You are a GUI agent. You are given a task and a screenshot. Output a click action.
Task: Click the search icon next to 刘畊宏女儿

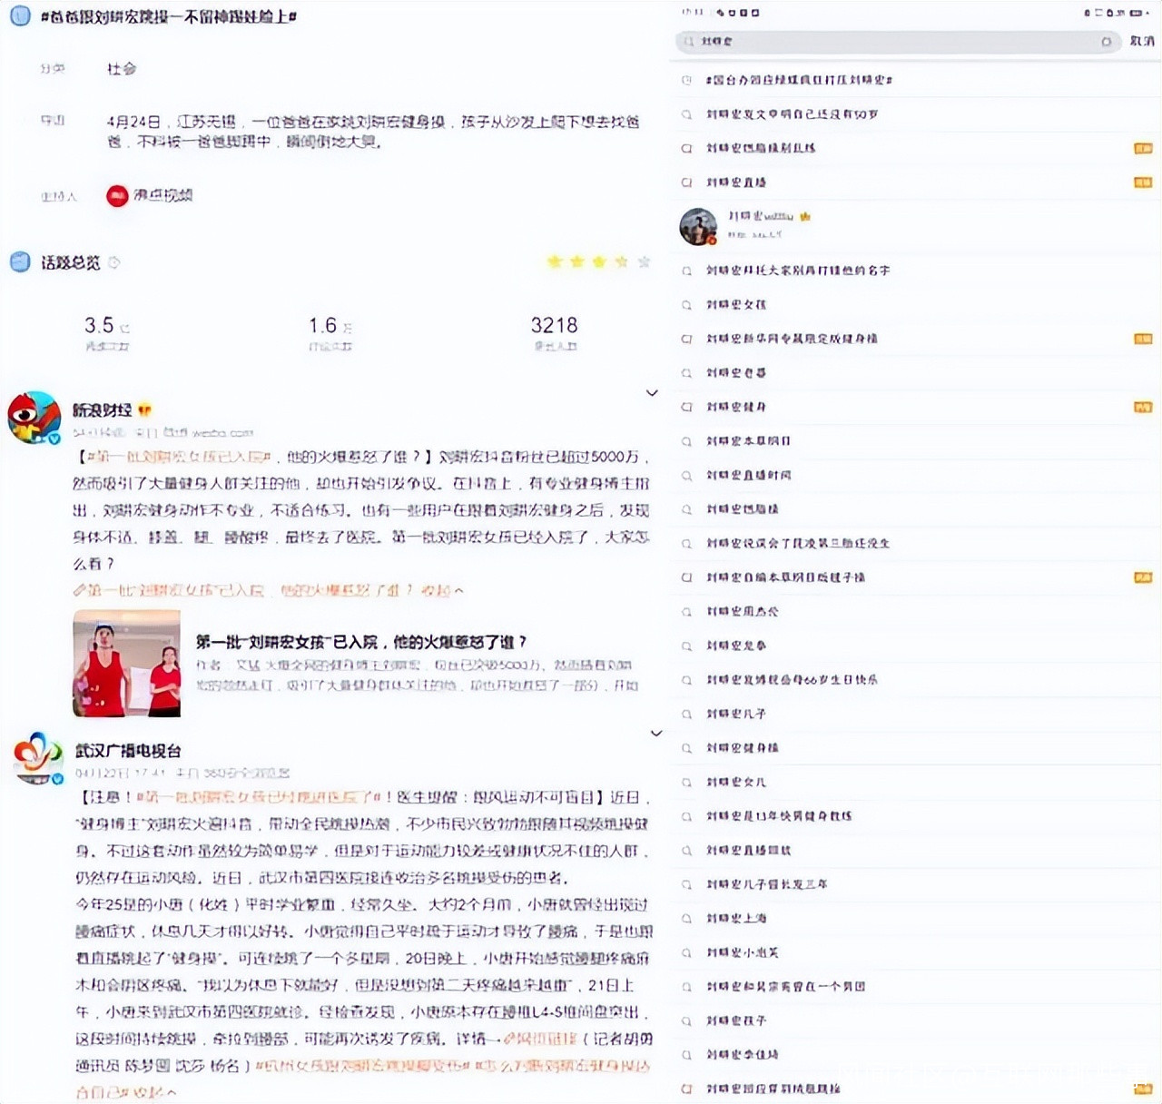click(687, 783)
